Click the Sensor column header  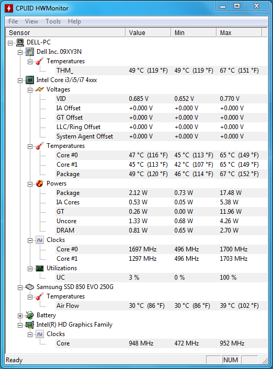[65, 33]
